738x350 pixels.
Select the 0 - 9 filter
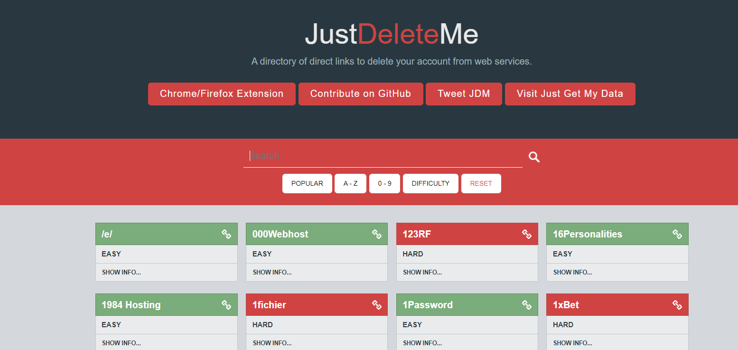[384, 183]
